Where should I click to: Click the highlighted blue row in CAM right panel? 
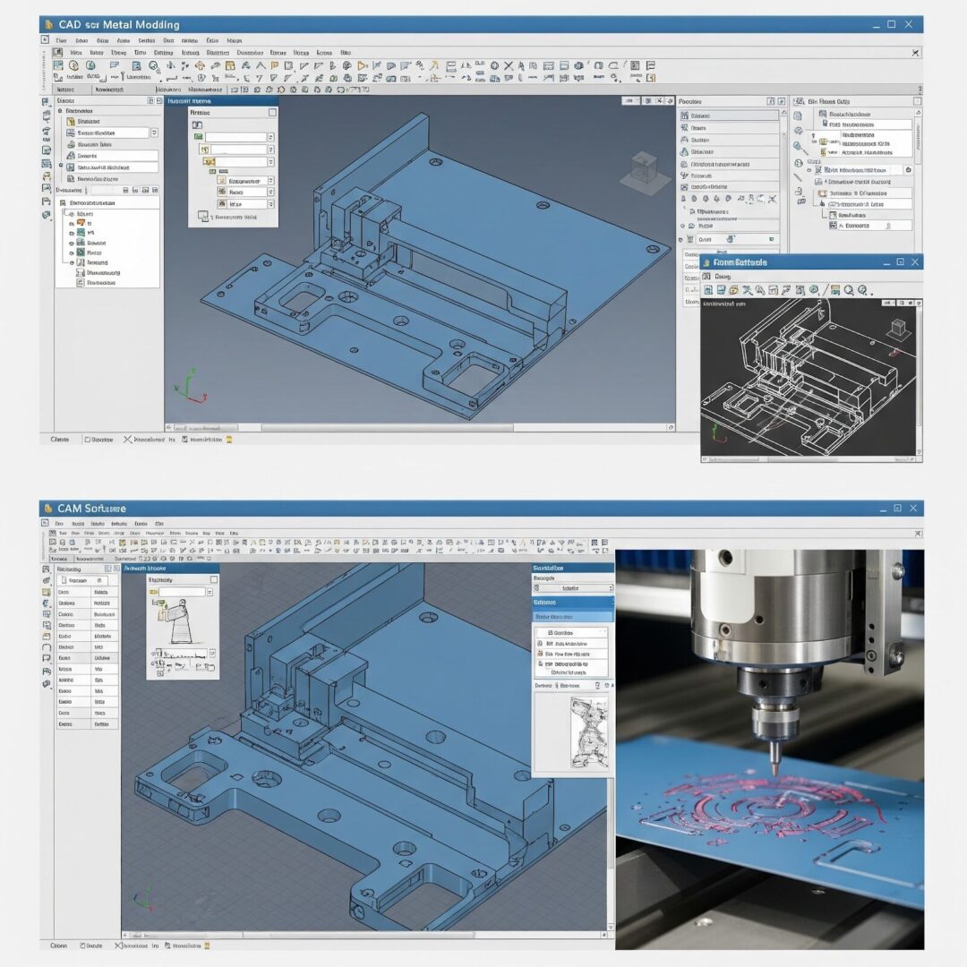tap(572, 616)
